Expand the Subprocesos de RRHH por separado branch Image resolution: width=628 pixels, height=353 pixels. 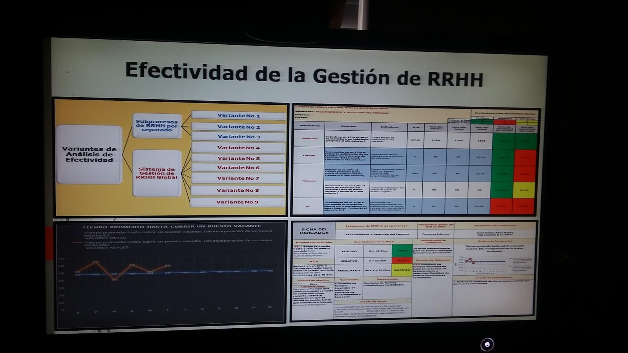point(157,126)
